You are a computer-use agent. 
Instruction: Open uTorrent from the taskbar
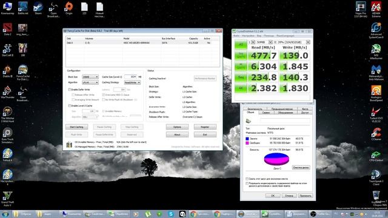coord(148,214)
